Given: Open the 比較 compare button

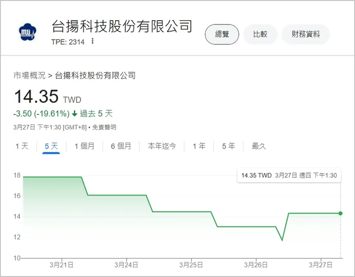Looking at the screenshot, I should [x=260, y=35].
